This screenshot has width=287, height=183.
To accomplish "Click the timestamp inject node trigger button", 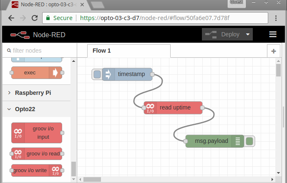I will click(x=97, y=74).
